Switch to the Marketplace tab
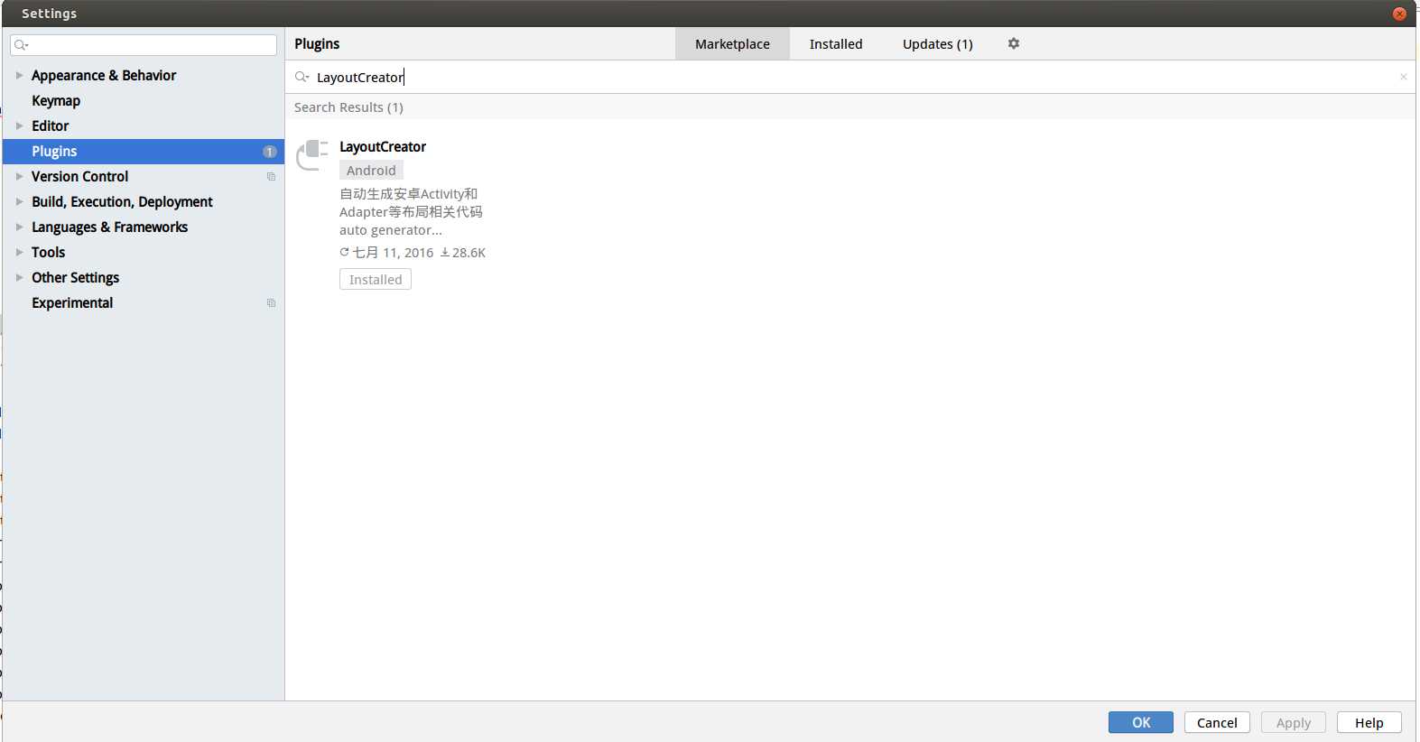Screen dimensions: 1420x742 (x=732, y=43)
